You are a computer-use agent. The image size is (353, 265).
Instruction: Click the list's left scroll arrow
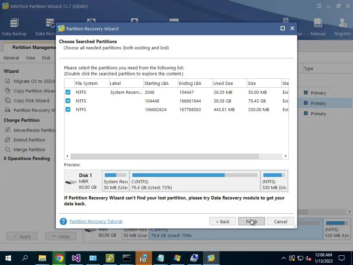coord(67,156)
